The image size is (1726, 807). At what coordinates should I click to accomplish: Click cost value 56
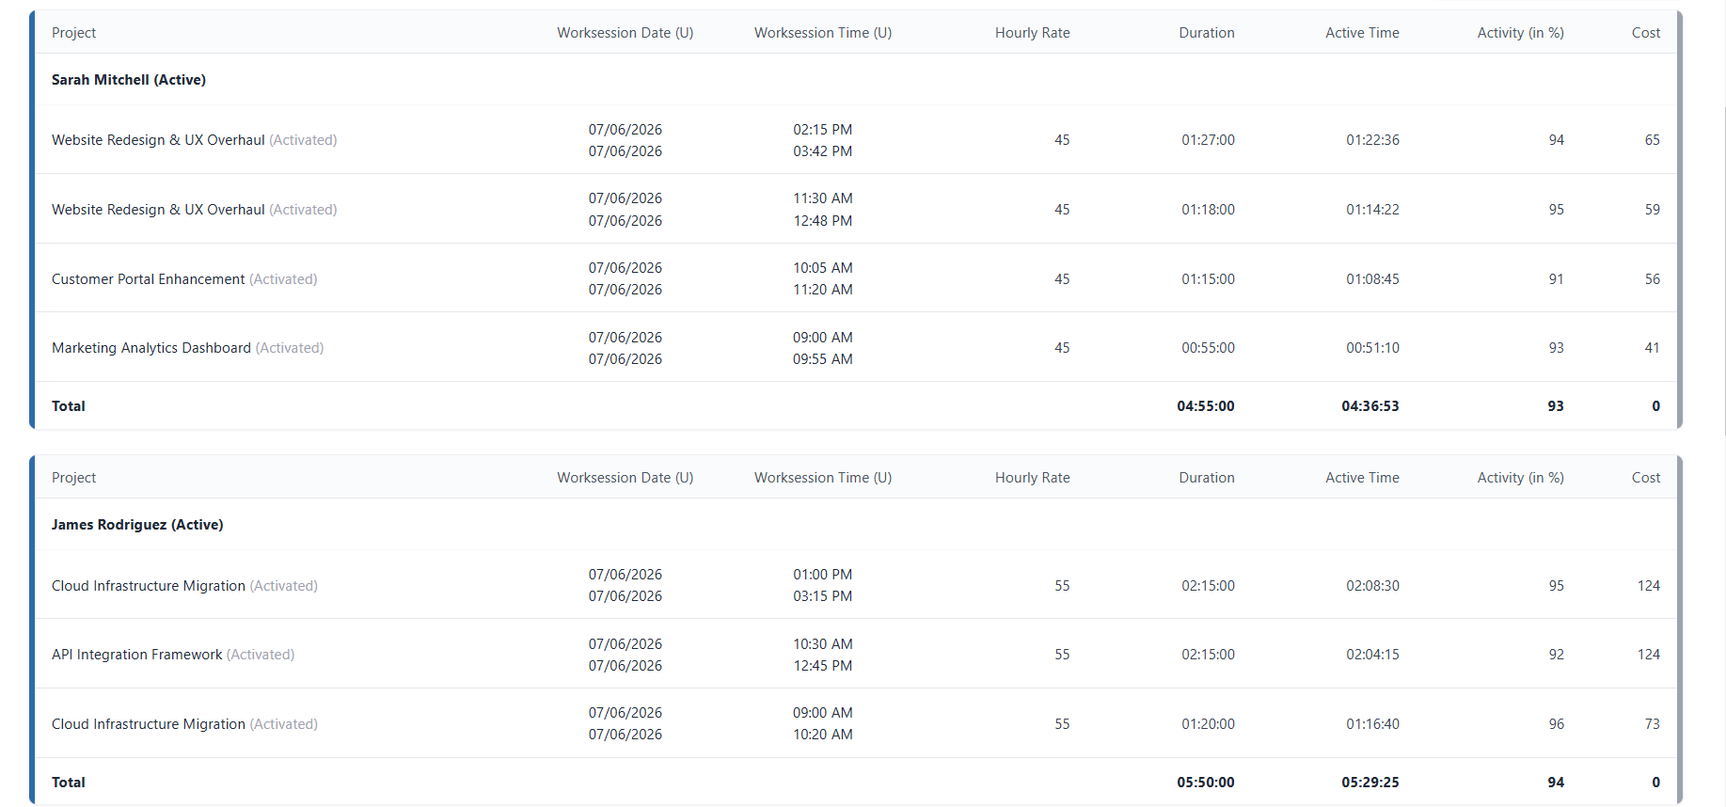[x=1653, y=279]
